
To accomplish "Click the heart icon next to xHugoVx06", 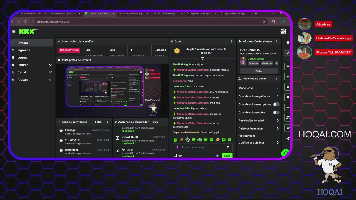I will (61, 141).
